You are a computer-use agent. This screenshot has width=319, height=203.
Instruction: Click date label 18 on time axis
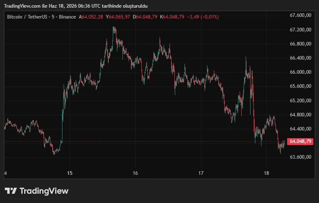pyautogui.click(x=266, y=173)
